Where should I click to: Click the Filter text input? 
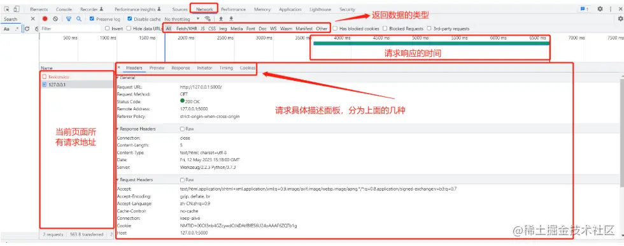(71, 29)
